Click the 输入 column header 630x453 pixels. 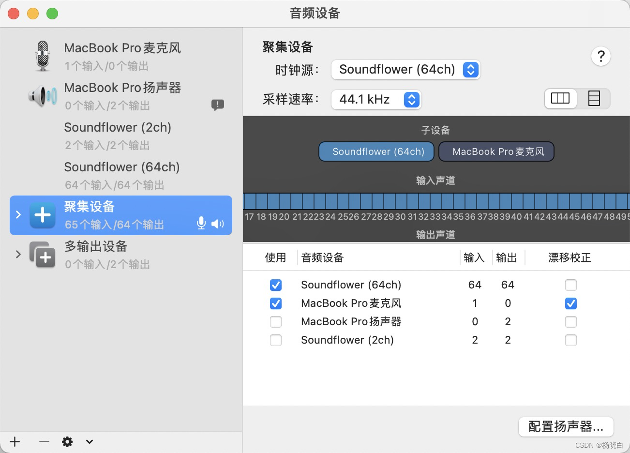[x=474, y=257]
